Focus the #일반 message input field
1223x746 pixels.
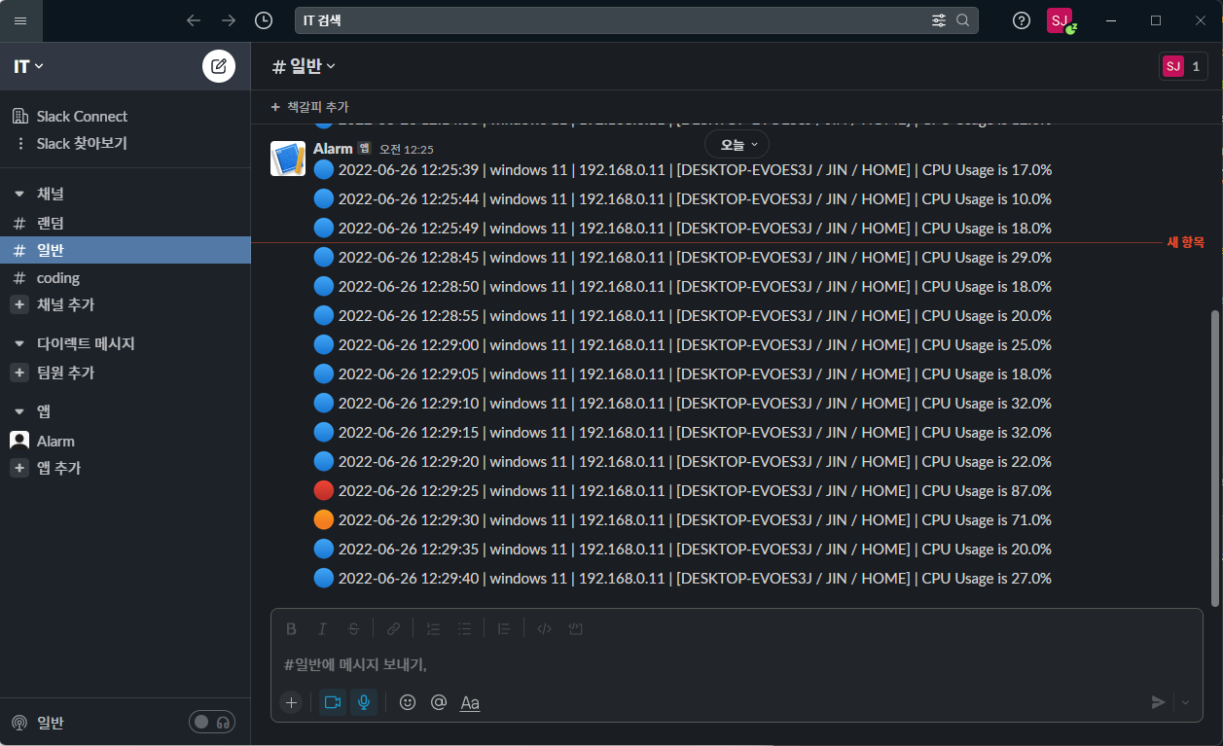737,664
